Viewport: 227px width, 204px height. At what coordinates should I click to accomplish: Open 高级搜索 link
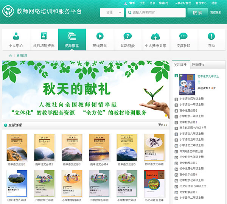(x=216, y=13)
